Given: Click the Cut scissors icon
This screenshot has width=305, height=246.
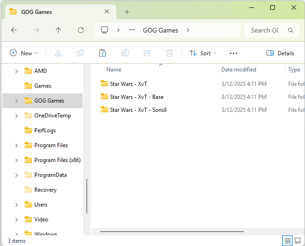Looking at the screenshot, I should 58,53.
